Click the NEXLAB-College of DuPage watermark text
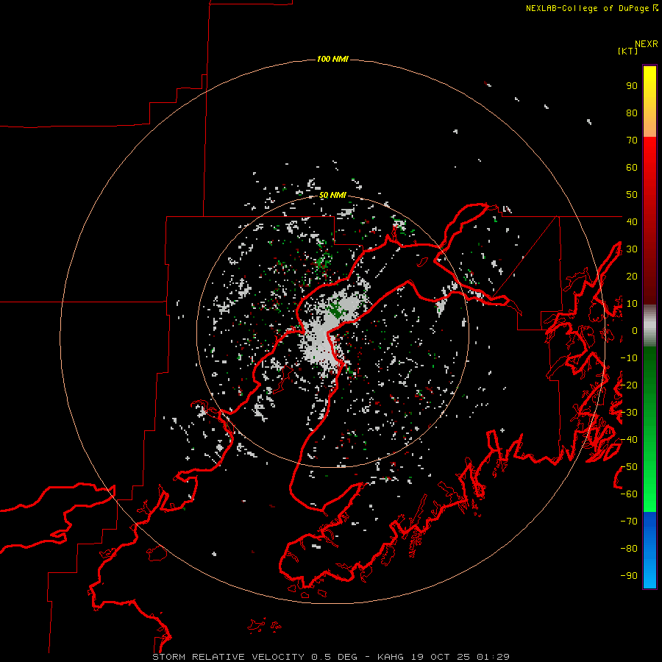662x662 pixels. (x=591, y=8)
